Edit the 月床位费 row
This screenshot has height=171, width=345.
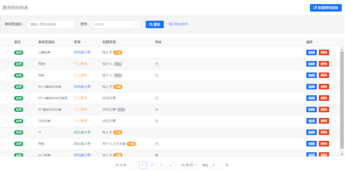pos(311,121)
